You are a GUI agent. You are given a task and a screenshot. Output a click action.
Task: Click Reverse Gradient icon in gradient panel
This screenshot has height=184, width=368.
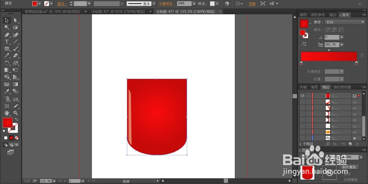(x=304, y=44)
